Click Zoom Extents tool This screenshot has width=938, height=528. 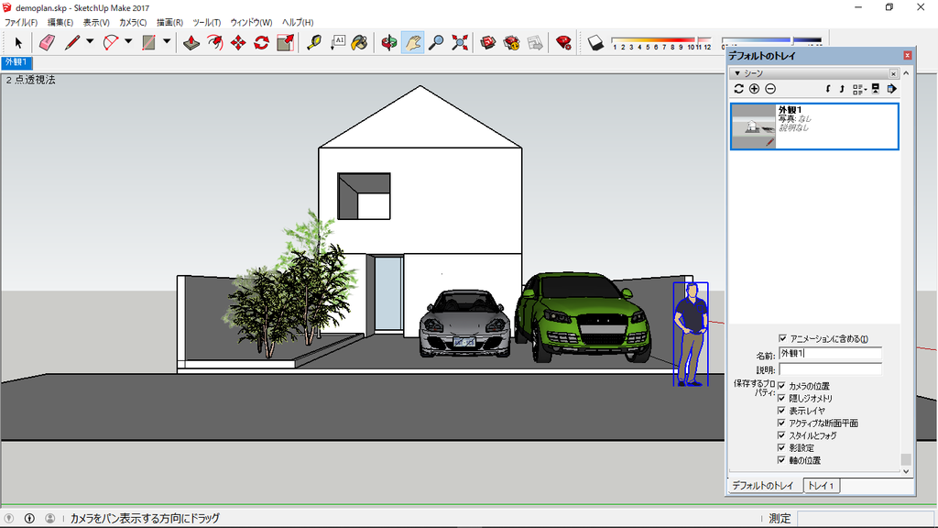[460, 42]
